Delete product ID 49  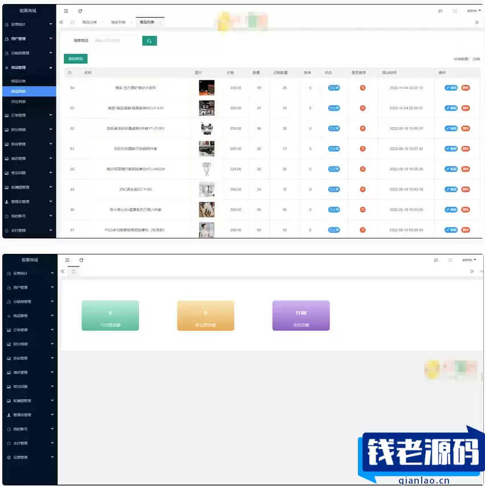click(x=466, y=189)
